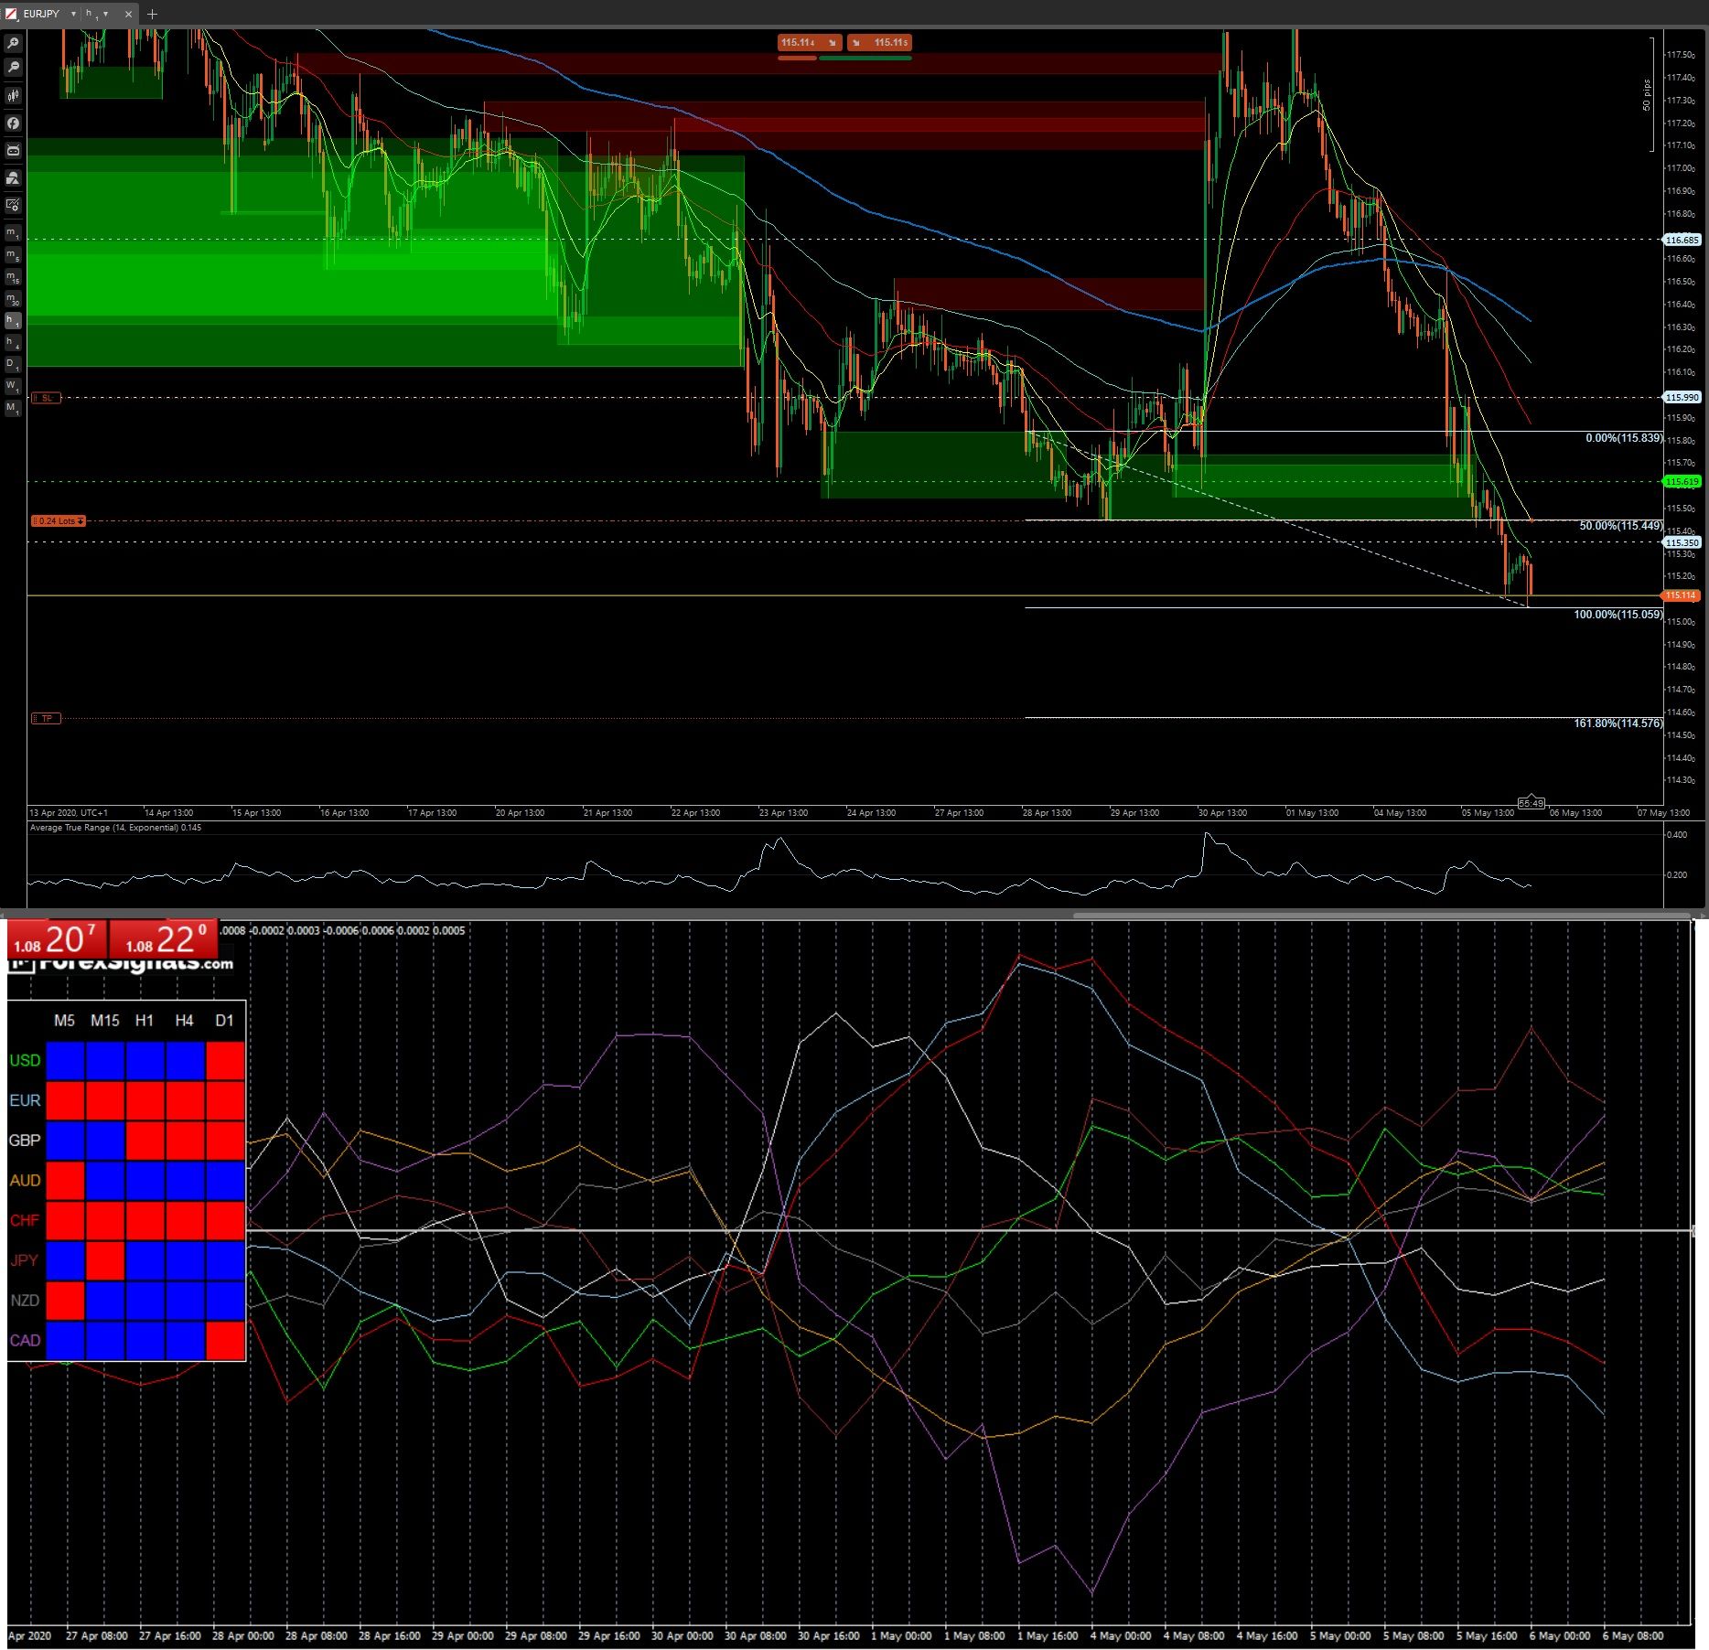Open the candlestick chart type selector
This screenshot has width=1709, height=1650.
point(13,95)
